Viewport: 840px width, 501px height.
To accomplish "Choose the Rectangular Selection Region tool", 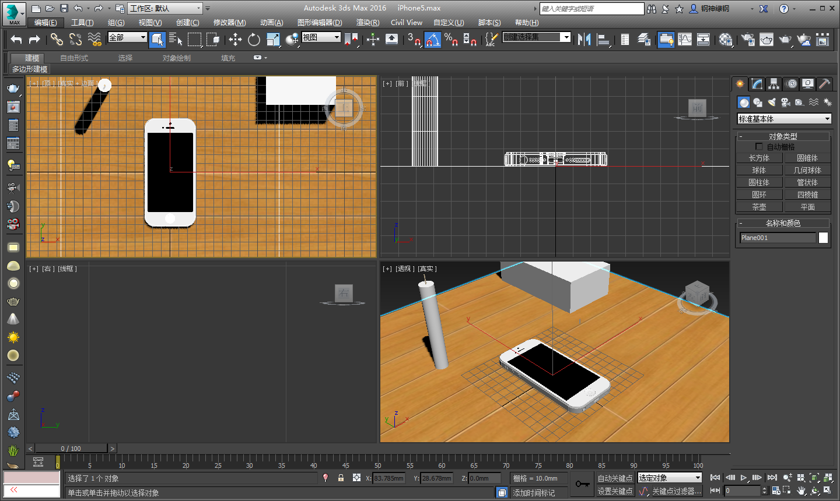I will [194, 39].
